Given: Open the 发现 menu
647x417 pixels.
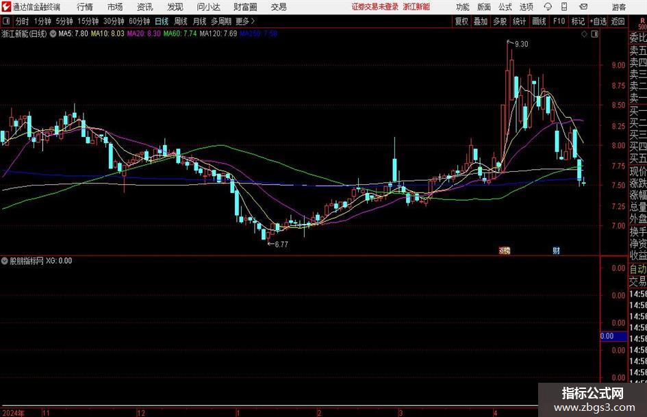Looking at the screenshot, I should tap(175, 7).
